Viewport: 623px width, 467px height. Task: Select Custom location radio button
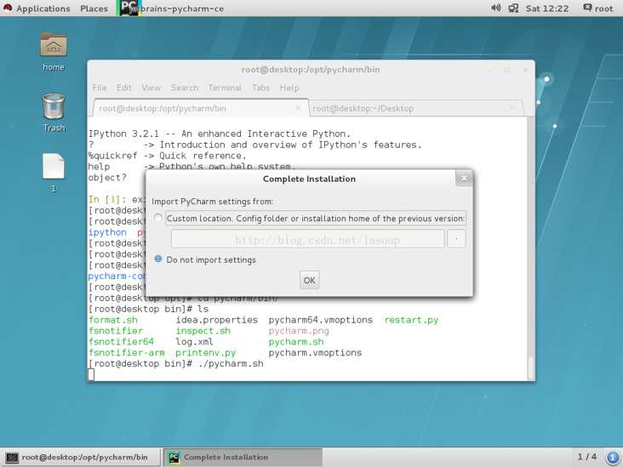pos(158,218)
